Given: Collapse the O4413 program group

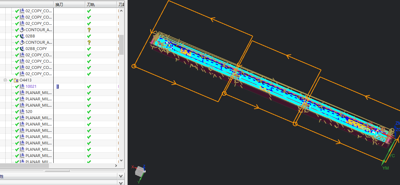Looking at the screenshot, I should coord(5,80).
